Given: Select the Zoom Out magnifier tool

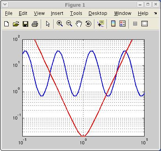Looking at the screenshot, I should (69, 24).
